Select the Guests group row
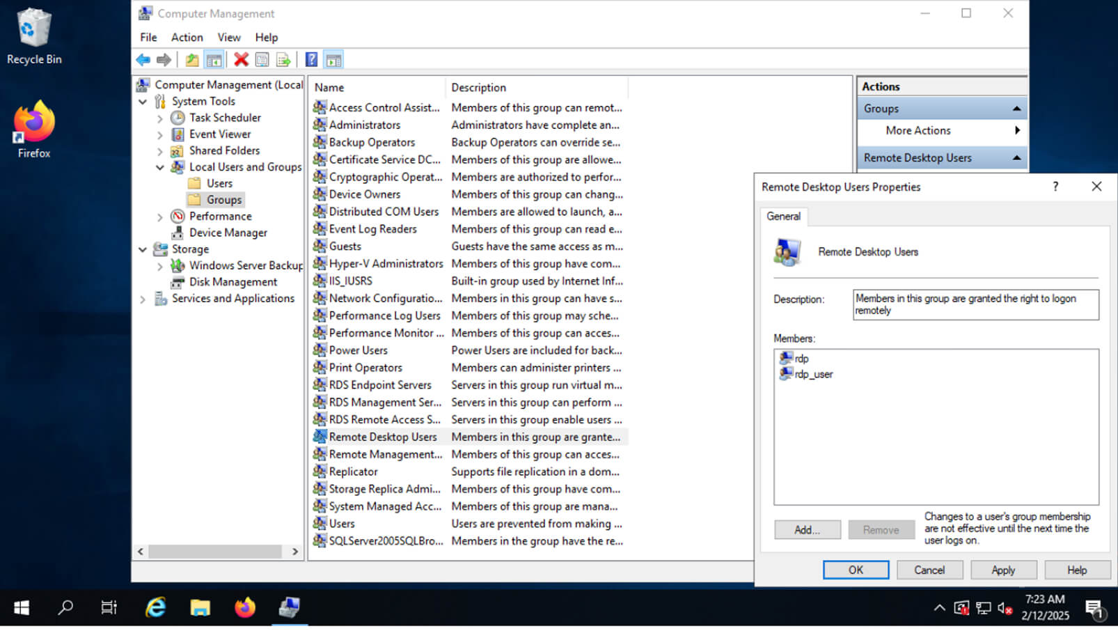The image size is (1118, 631). (467, 247)
